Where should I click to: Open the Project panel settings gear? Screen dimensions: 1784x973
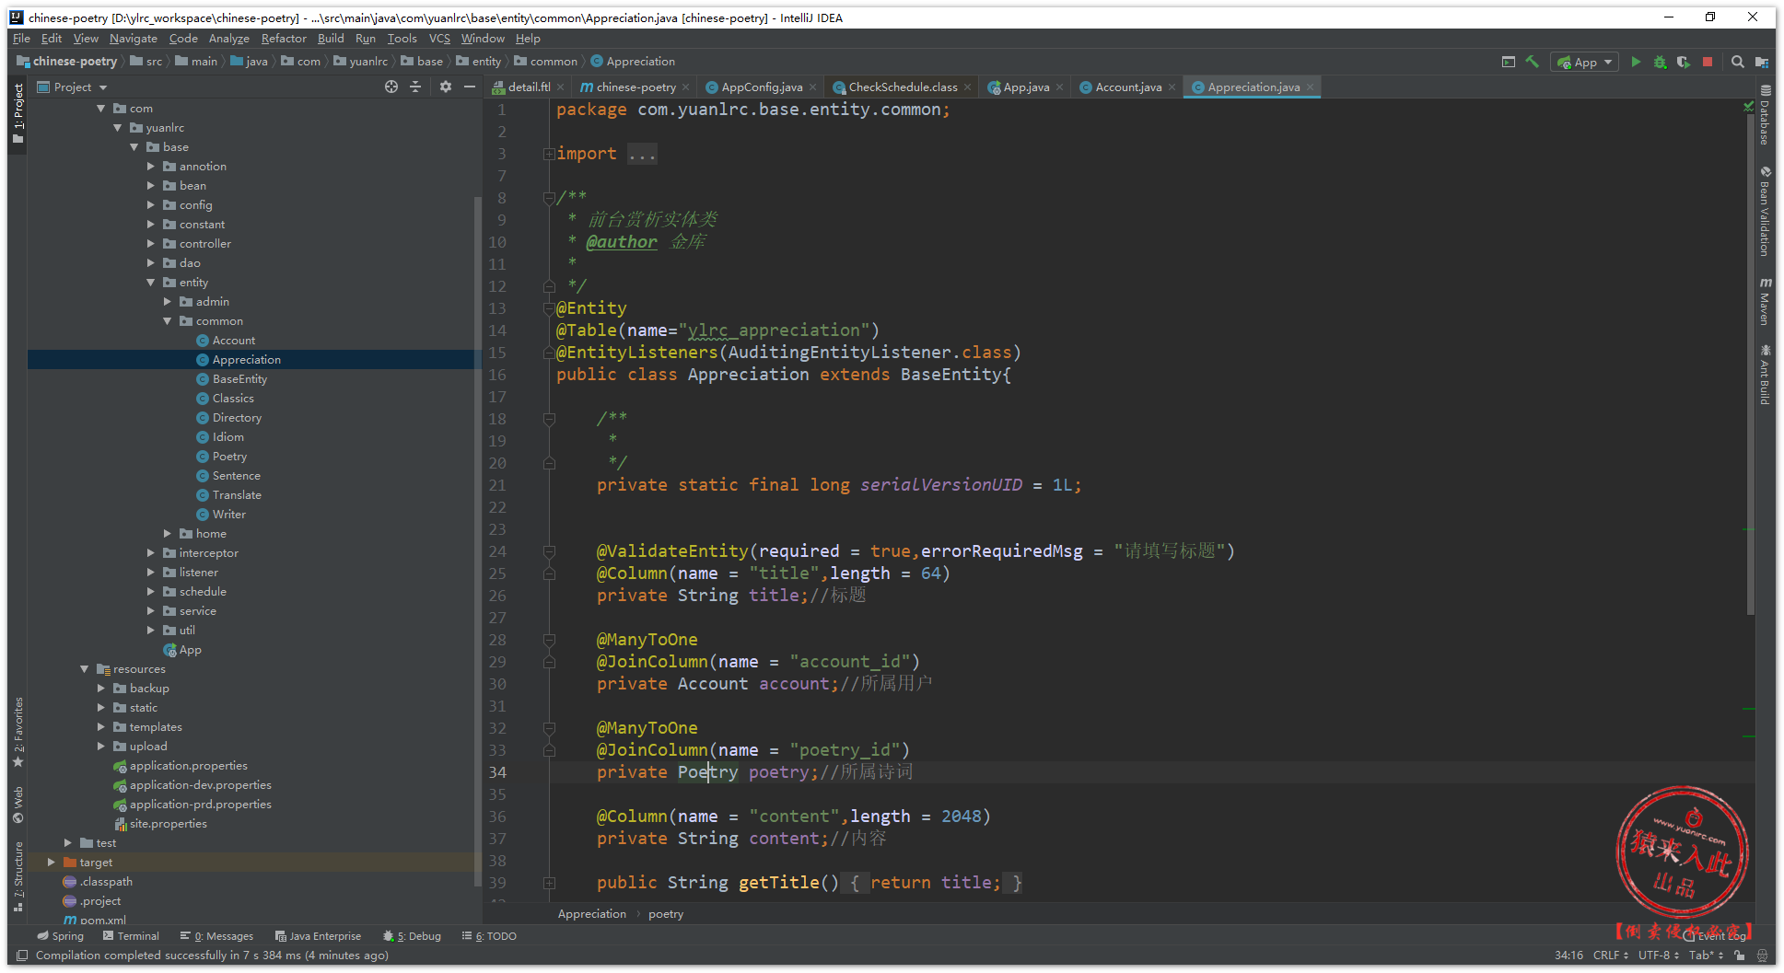click(x=446, y=87)
